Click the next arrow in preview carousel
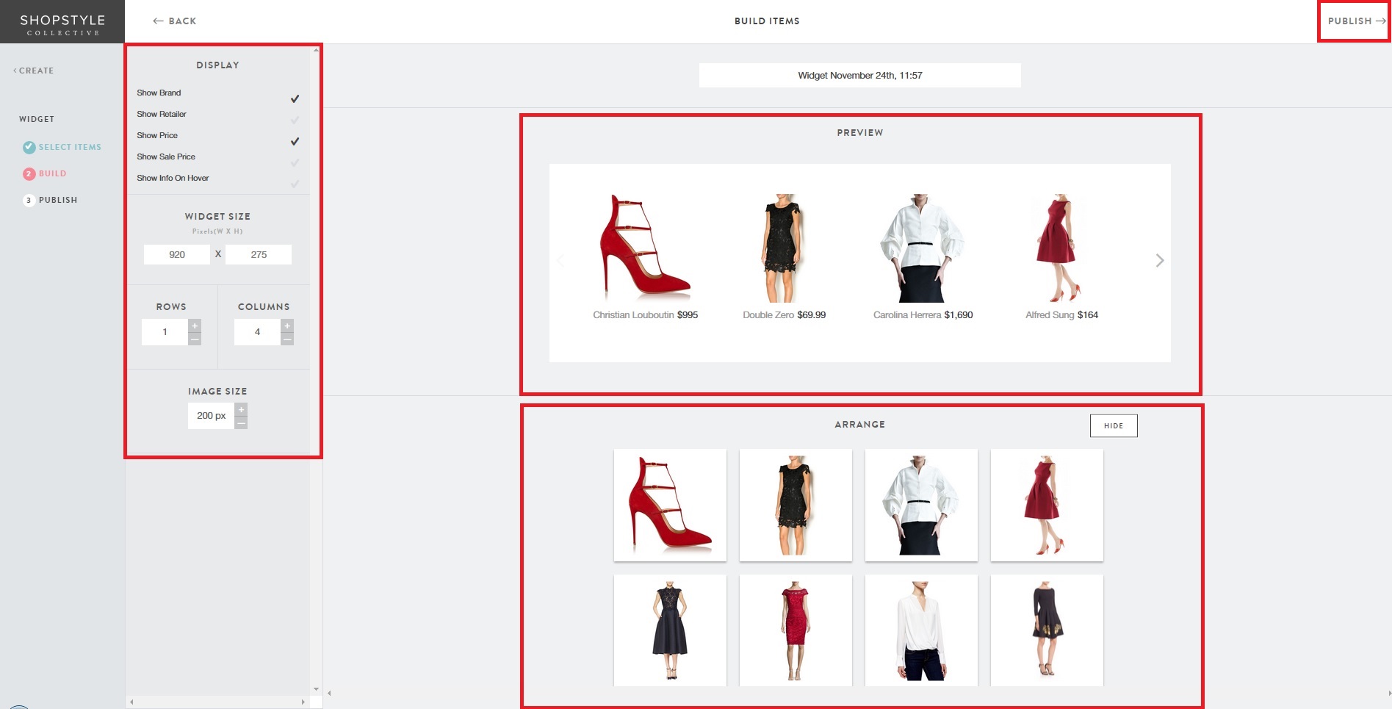Viewport: 1392px width, 709px height. (x=1159, y=261)
